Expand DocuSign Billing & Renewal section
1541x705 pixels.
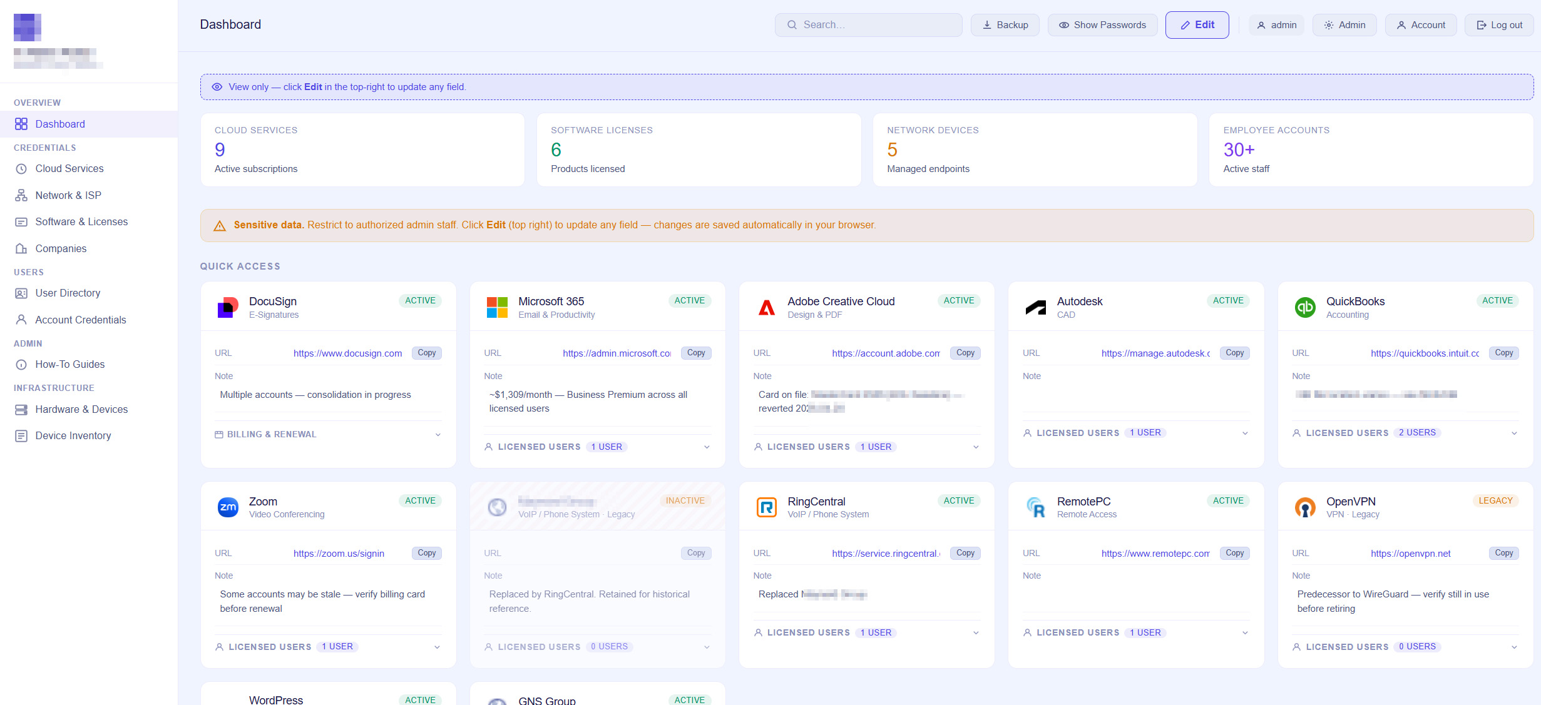click(328, 434)
